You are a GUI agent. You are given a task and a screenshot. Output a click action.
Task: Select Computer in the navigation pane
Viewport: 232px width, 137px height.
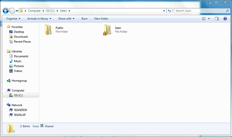[18, 91]
